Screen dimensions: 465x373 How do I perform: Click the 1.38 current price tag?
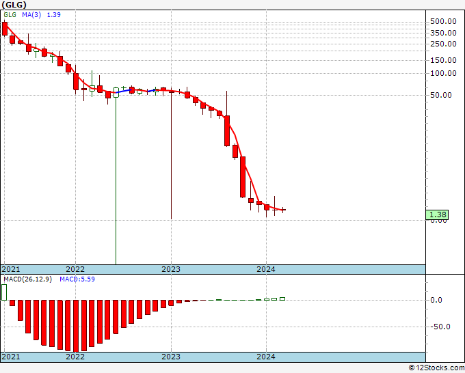tap(438, 215)
